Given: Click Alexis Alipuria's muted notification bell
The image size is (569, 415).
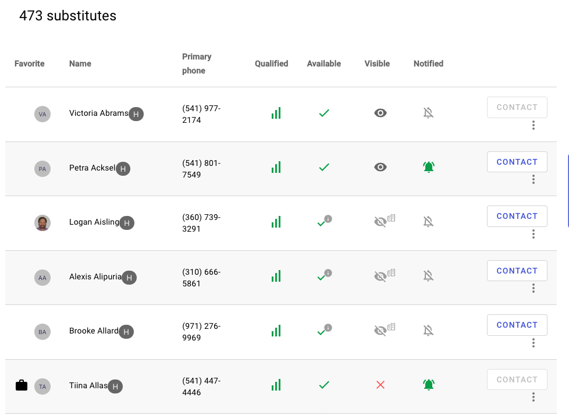Looking at the screenshot, I should tap(429, 276).
